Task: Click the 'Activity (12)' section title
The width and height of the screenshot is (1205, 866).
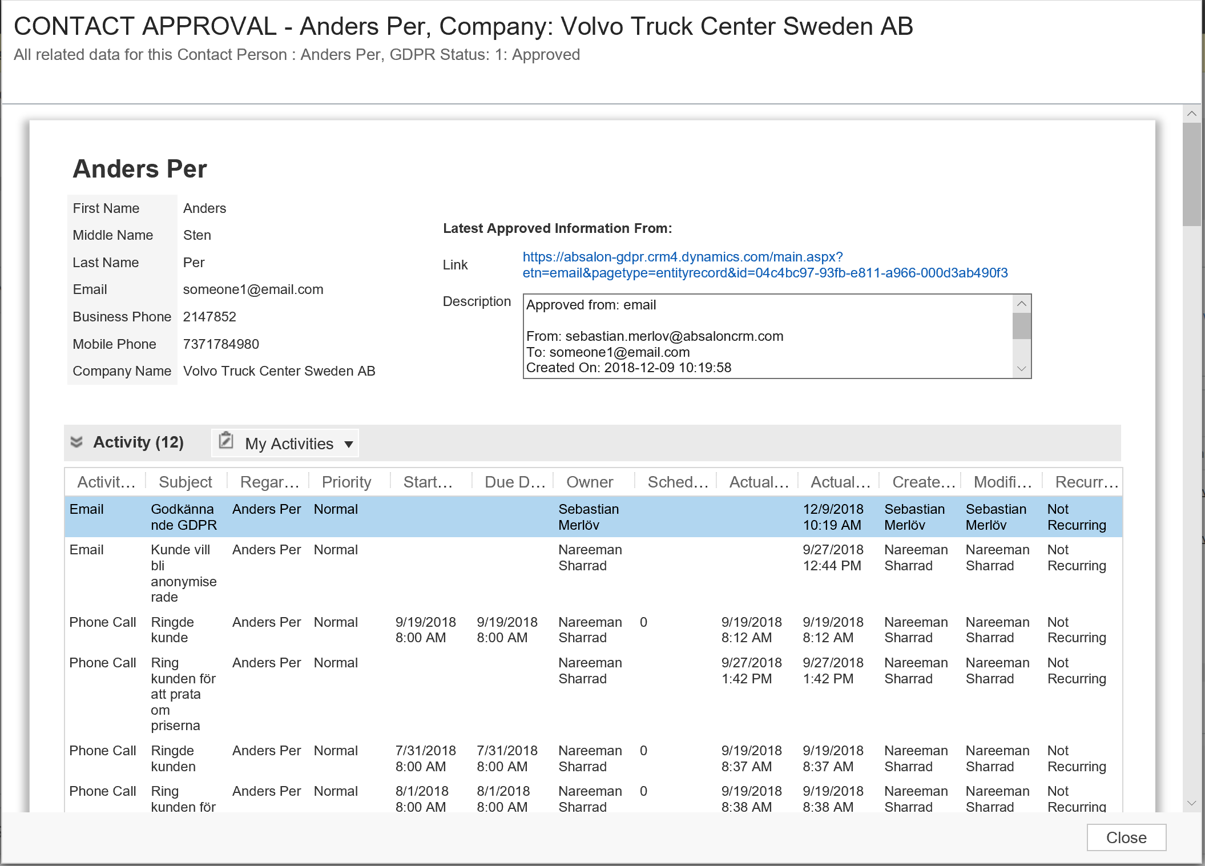Action: 138,442
